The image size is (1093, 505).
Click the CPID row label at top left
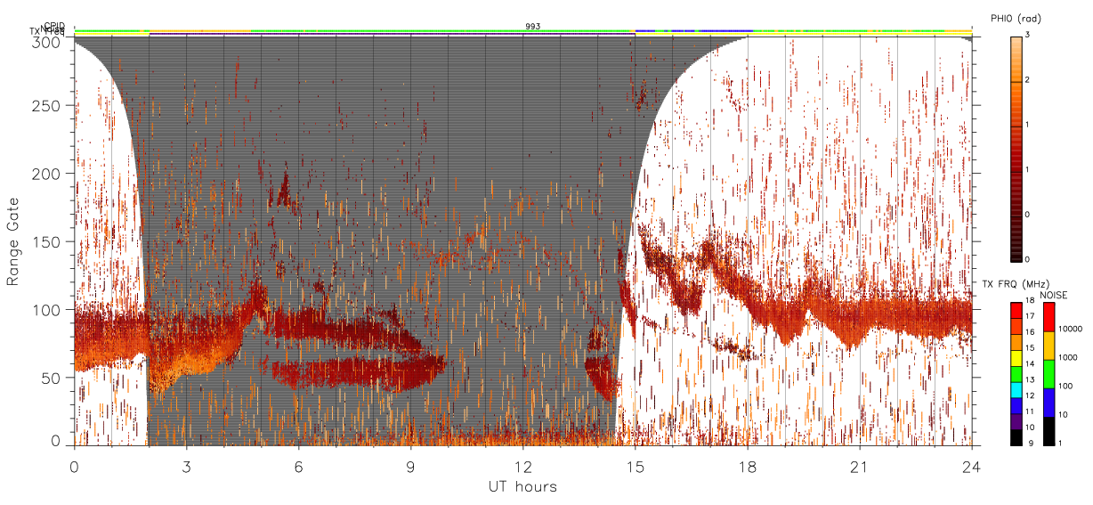53,26
